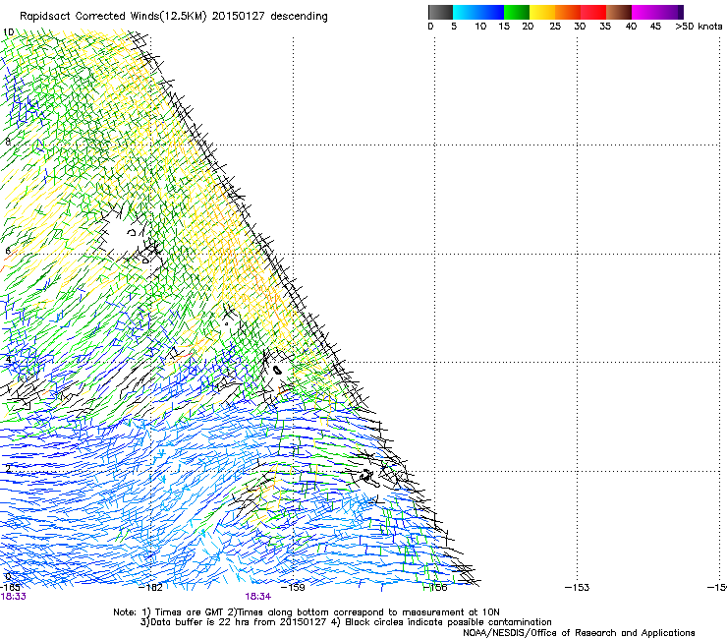Click the -165 longitude axis label
Screen dimensions: 727x639
point(10,588)
